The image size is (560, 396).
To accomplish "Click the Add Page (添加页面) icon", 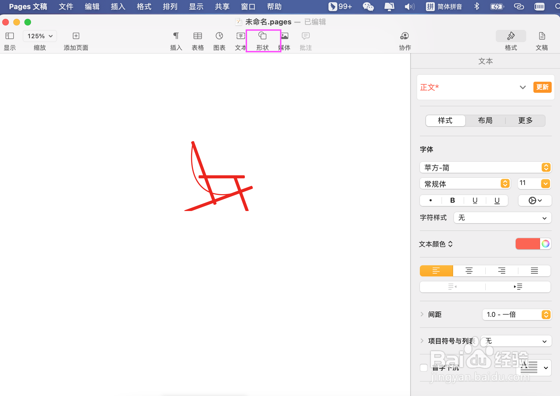I will (x=76, y=36).
